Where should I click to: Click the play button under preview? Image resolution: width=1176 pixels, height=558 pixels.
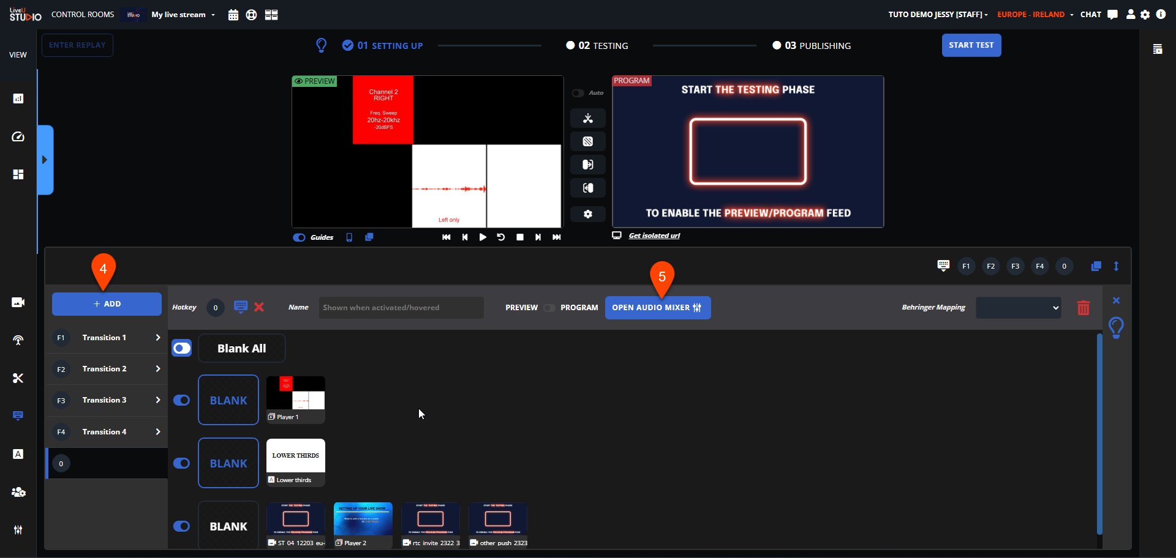coord(483,237)
